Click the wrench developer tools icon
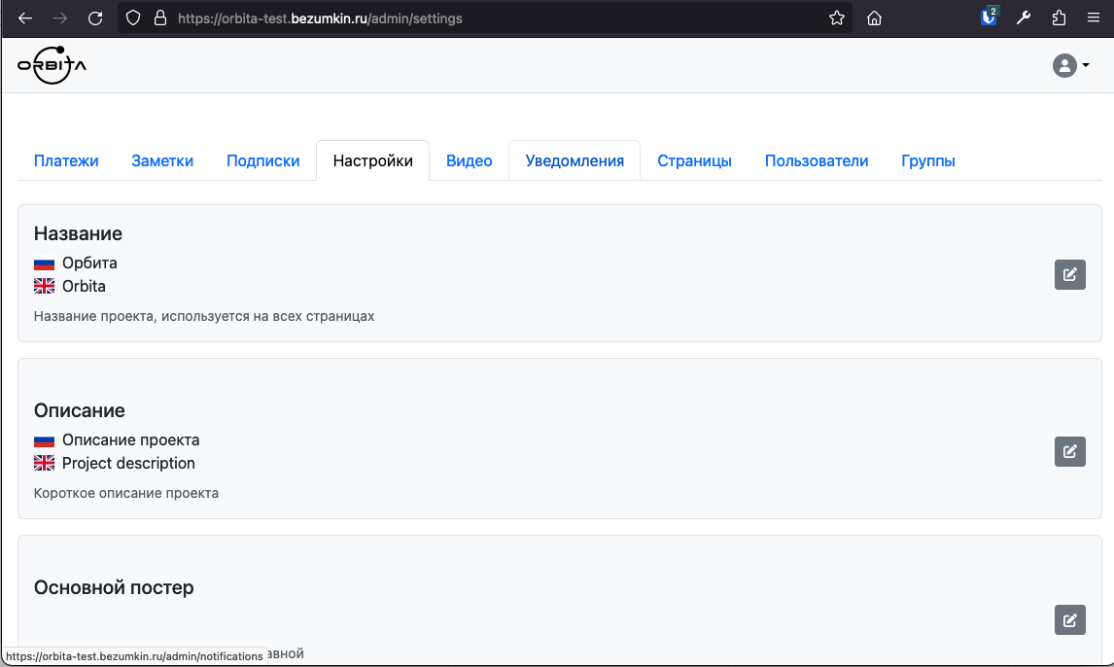This screenshot has width=1114, height=667. point(1024,18)
